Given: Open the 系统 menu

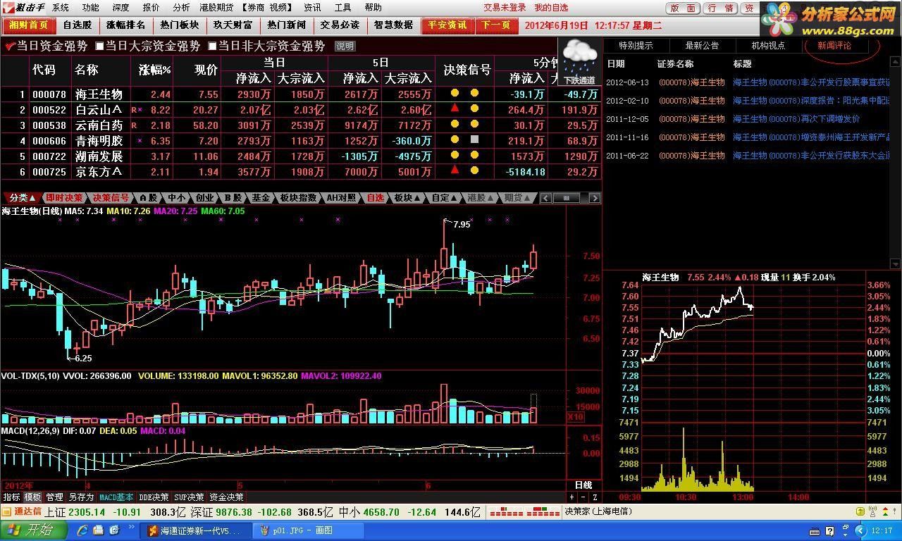Looking at the screenshot, I should click(61, 8).
